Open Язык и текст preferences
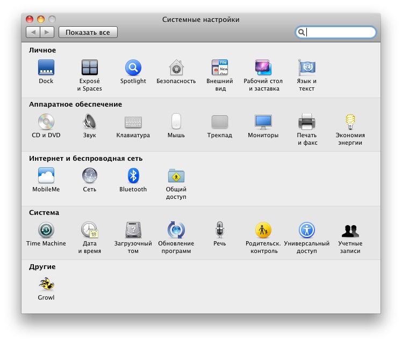The height and width of the screenshot is (343, 402). point(306,68)
